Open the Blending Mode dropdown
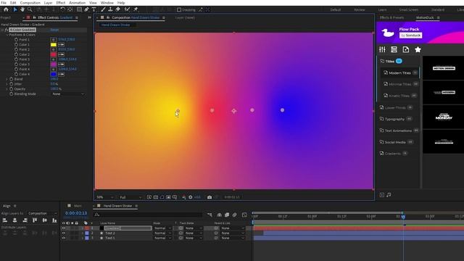This screenshot has width=464, height=261. tap(68, 94)
